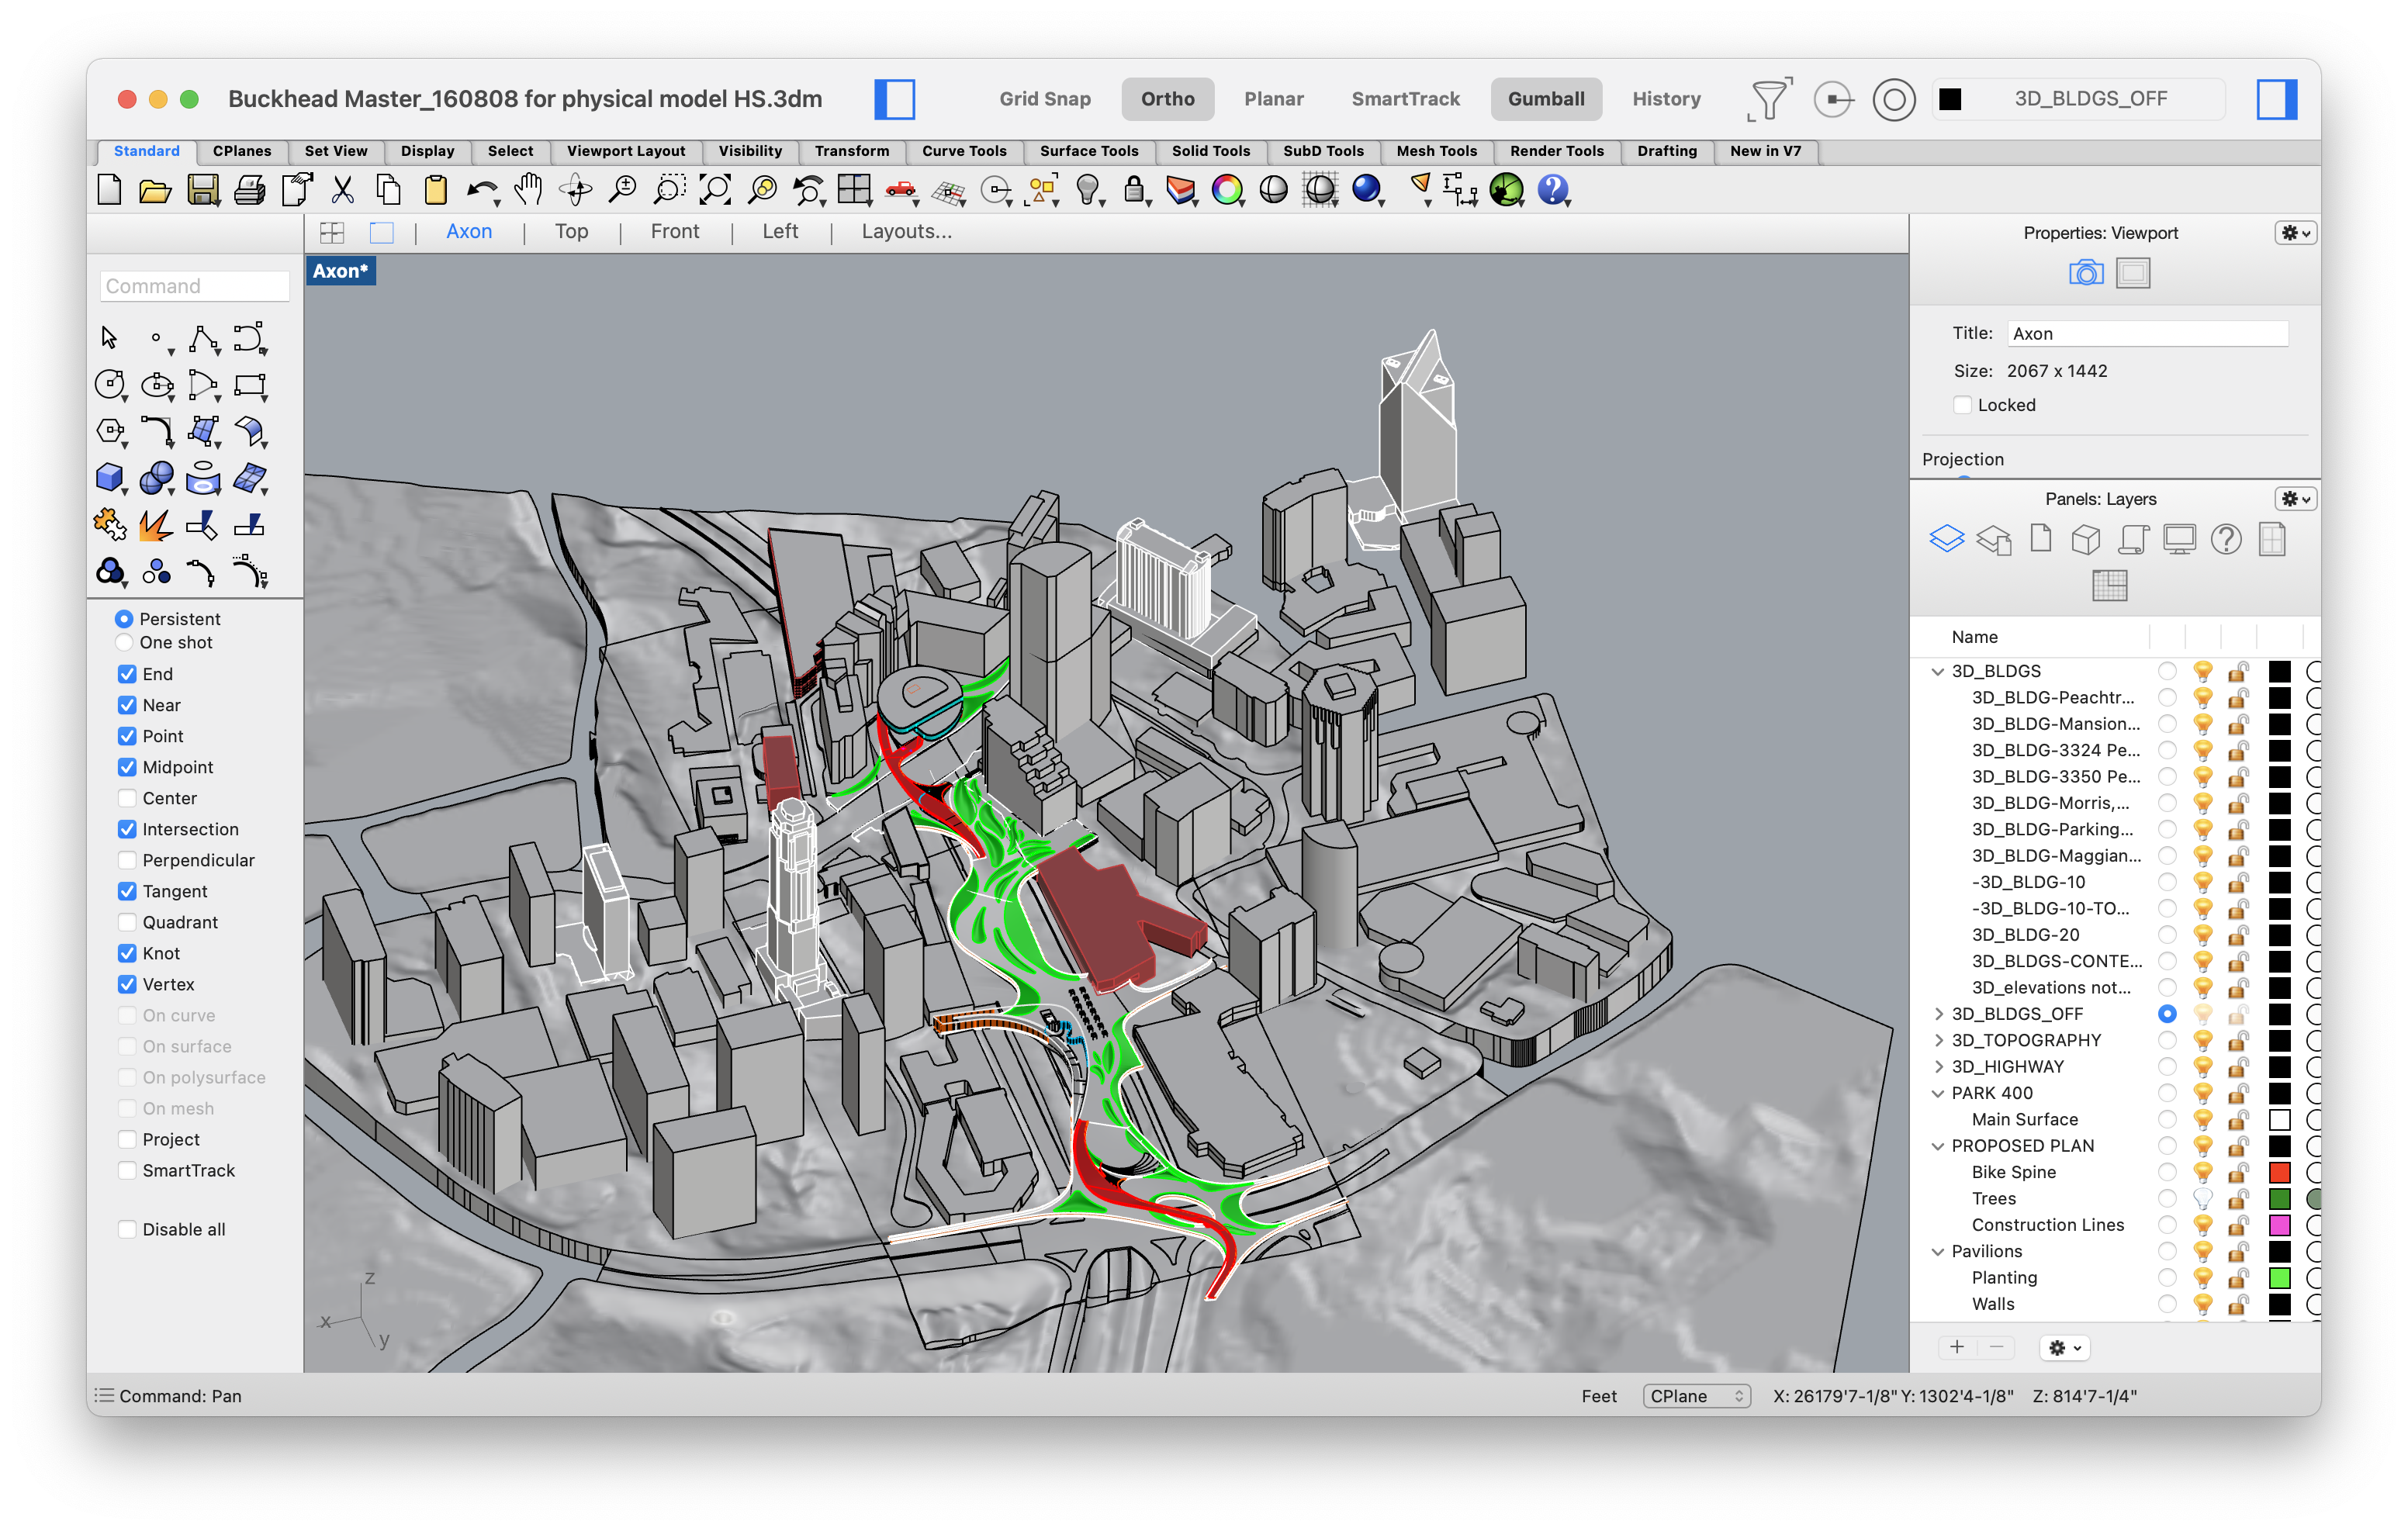The height and width of the screenshot is (1531, 2408).
Task: Open the CPlane dropdown in status bar
Action: click(x=1696, y=1396)
